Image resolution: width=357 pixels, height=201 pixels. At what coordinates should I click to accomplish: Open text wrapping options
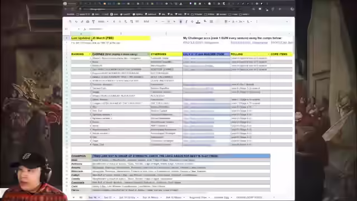click(242, 21)
